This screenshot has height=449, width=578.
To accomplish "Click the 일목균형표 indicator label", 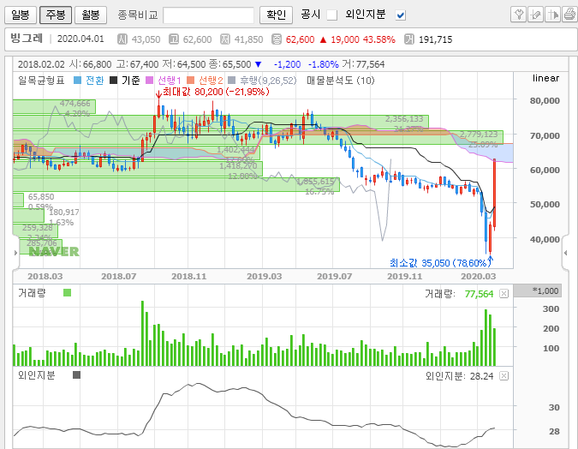I will coord(41,80).
